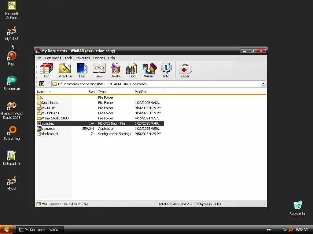The image size is (313, 234).
Task: Open the Options menu
Action: coord(99,58)
